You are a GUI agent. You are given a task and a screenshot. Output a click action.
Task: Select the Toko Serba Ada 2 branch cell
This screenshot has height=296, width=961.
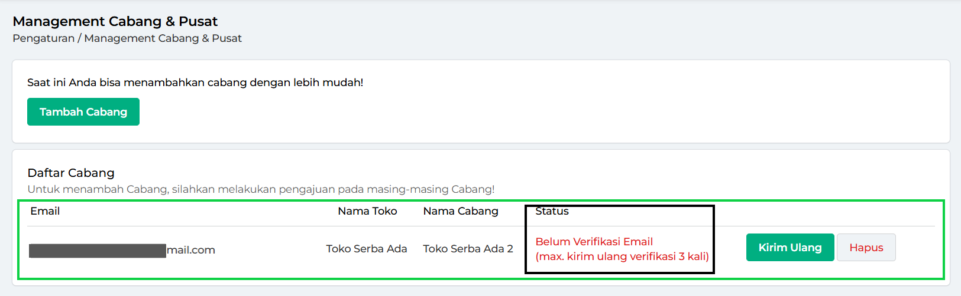point(468,249)
